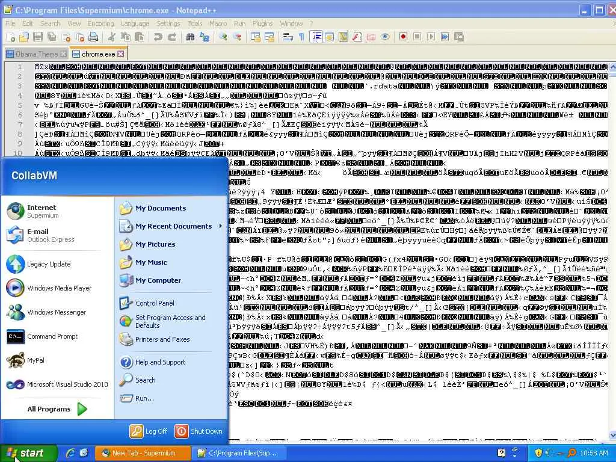Open Printers and Faxes
The height and width of the screenshot is (462, 616).
171,339
